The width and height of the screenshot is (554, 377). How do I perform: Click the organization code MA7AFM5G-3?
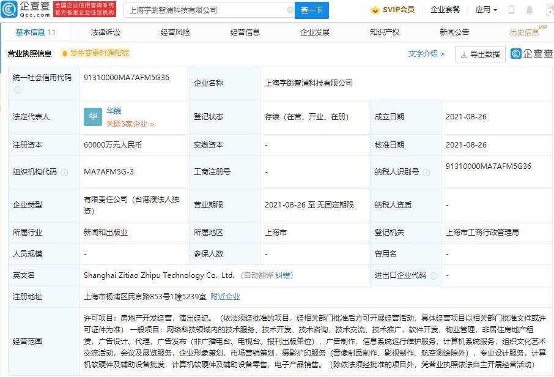pos(109,172)
